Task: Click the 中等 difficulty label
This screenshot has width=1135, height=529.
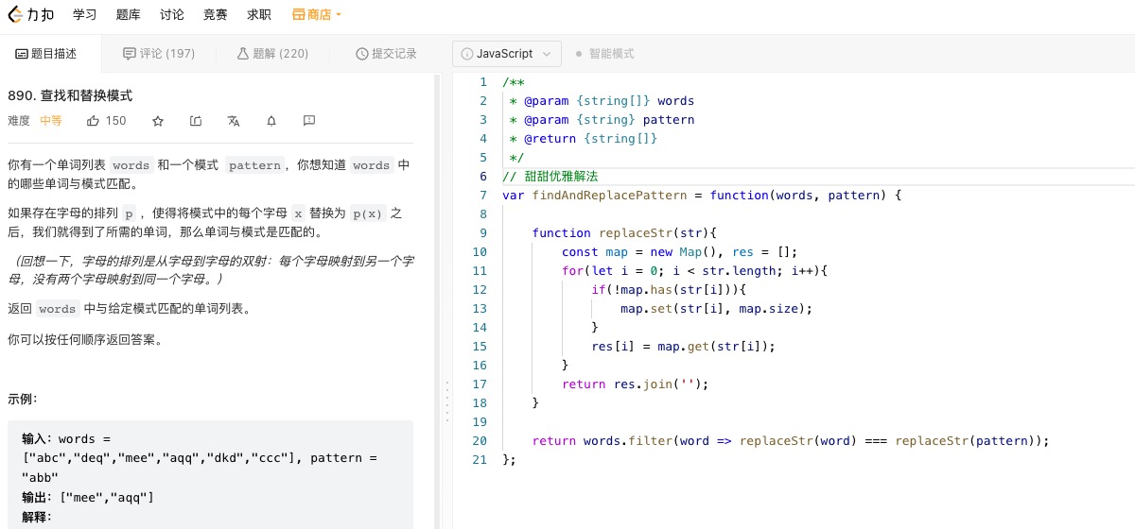Action: [x=51, y=121]
